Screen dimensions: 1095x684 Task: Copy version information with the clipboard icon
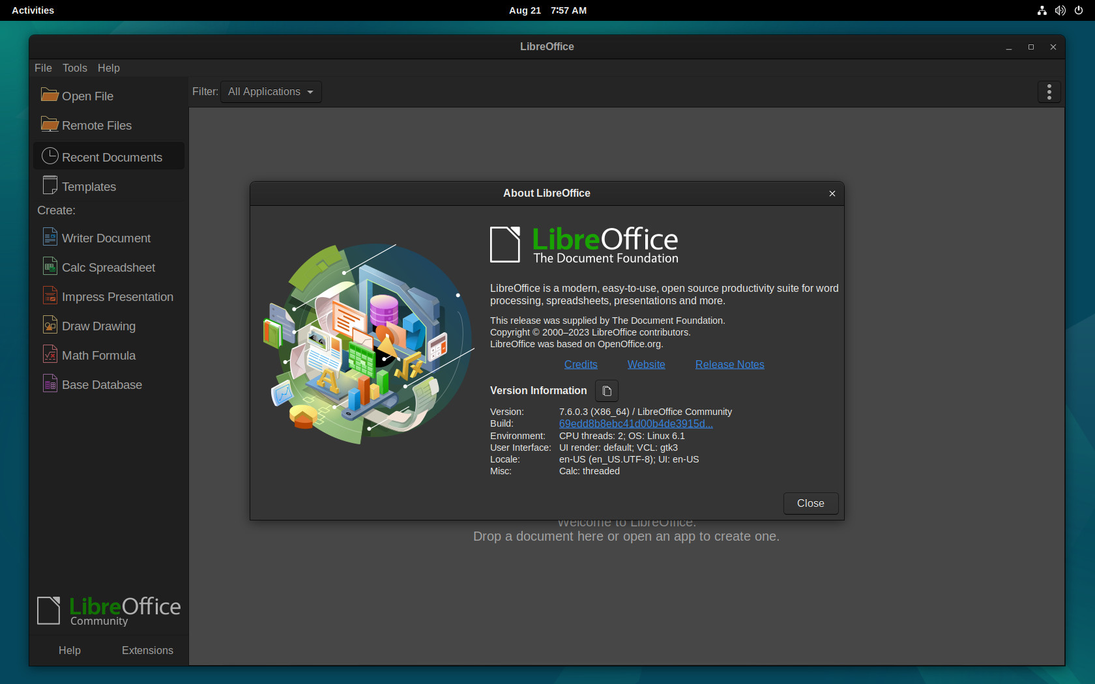point(607,391)
